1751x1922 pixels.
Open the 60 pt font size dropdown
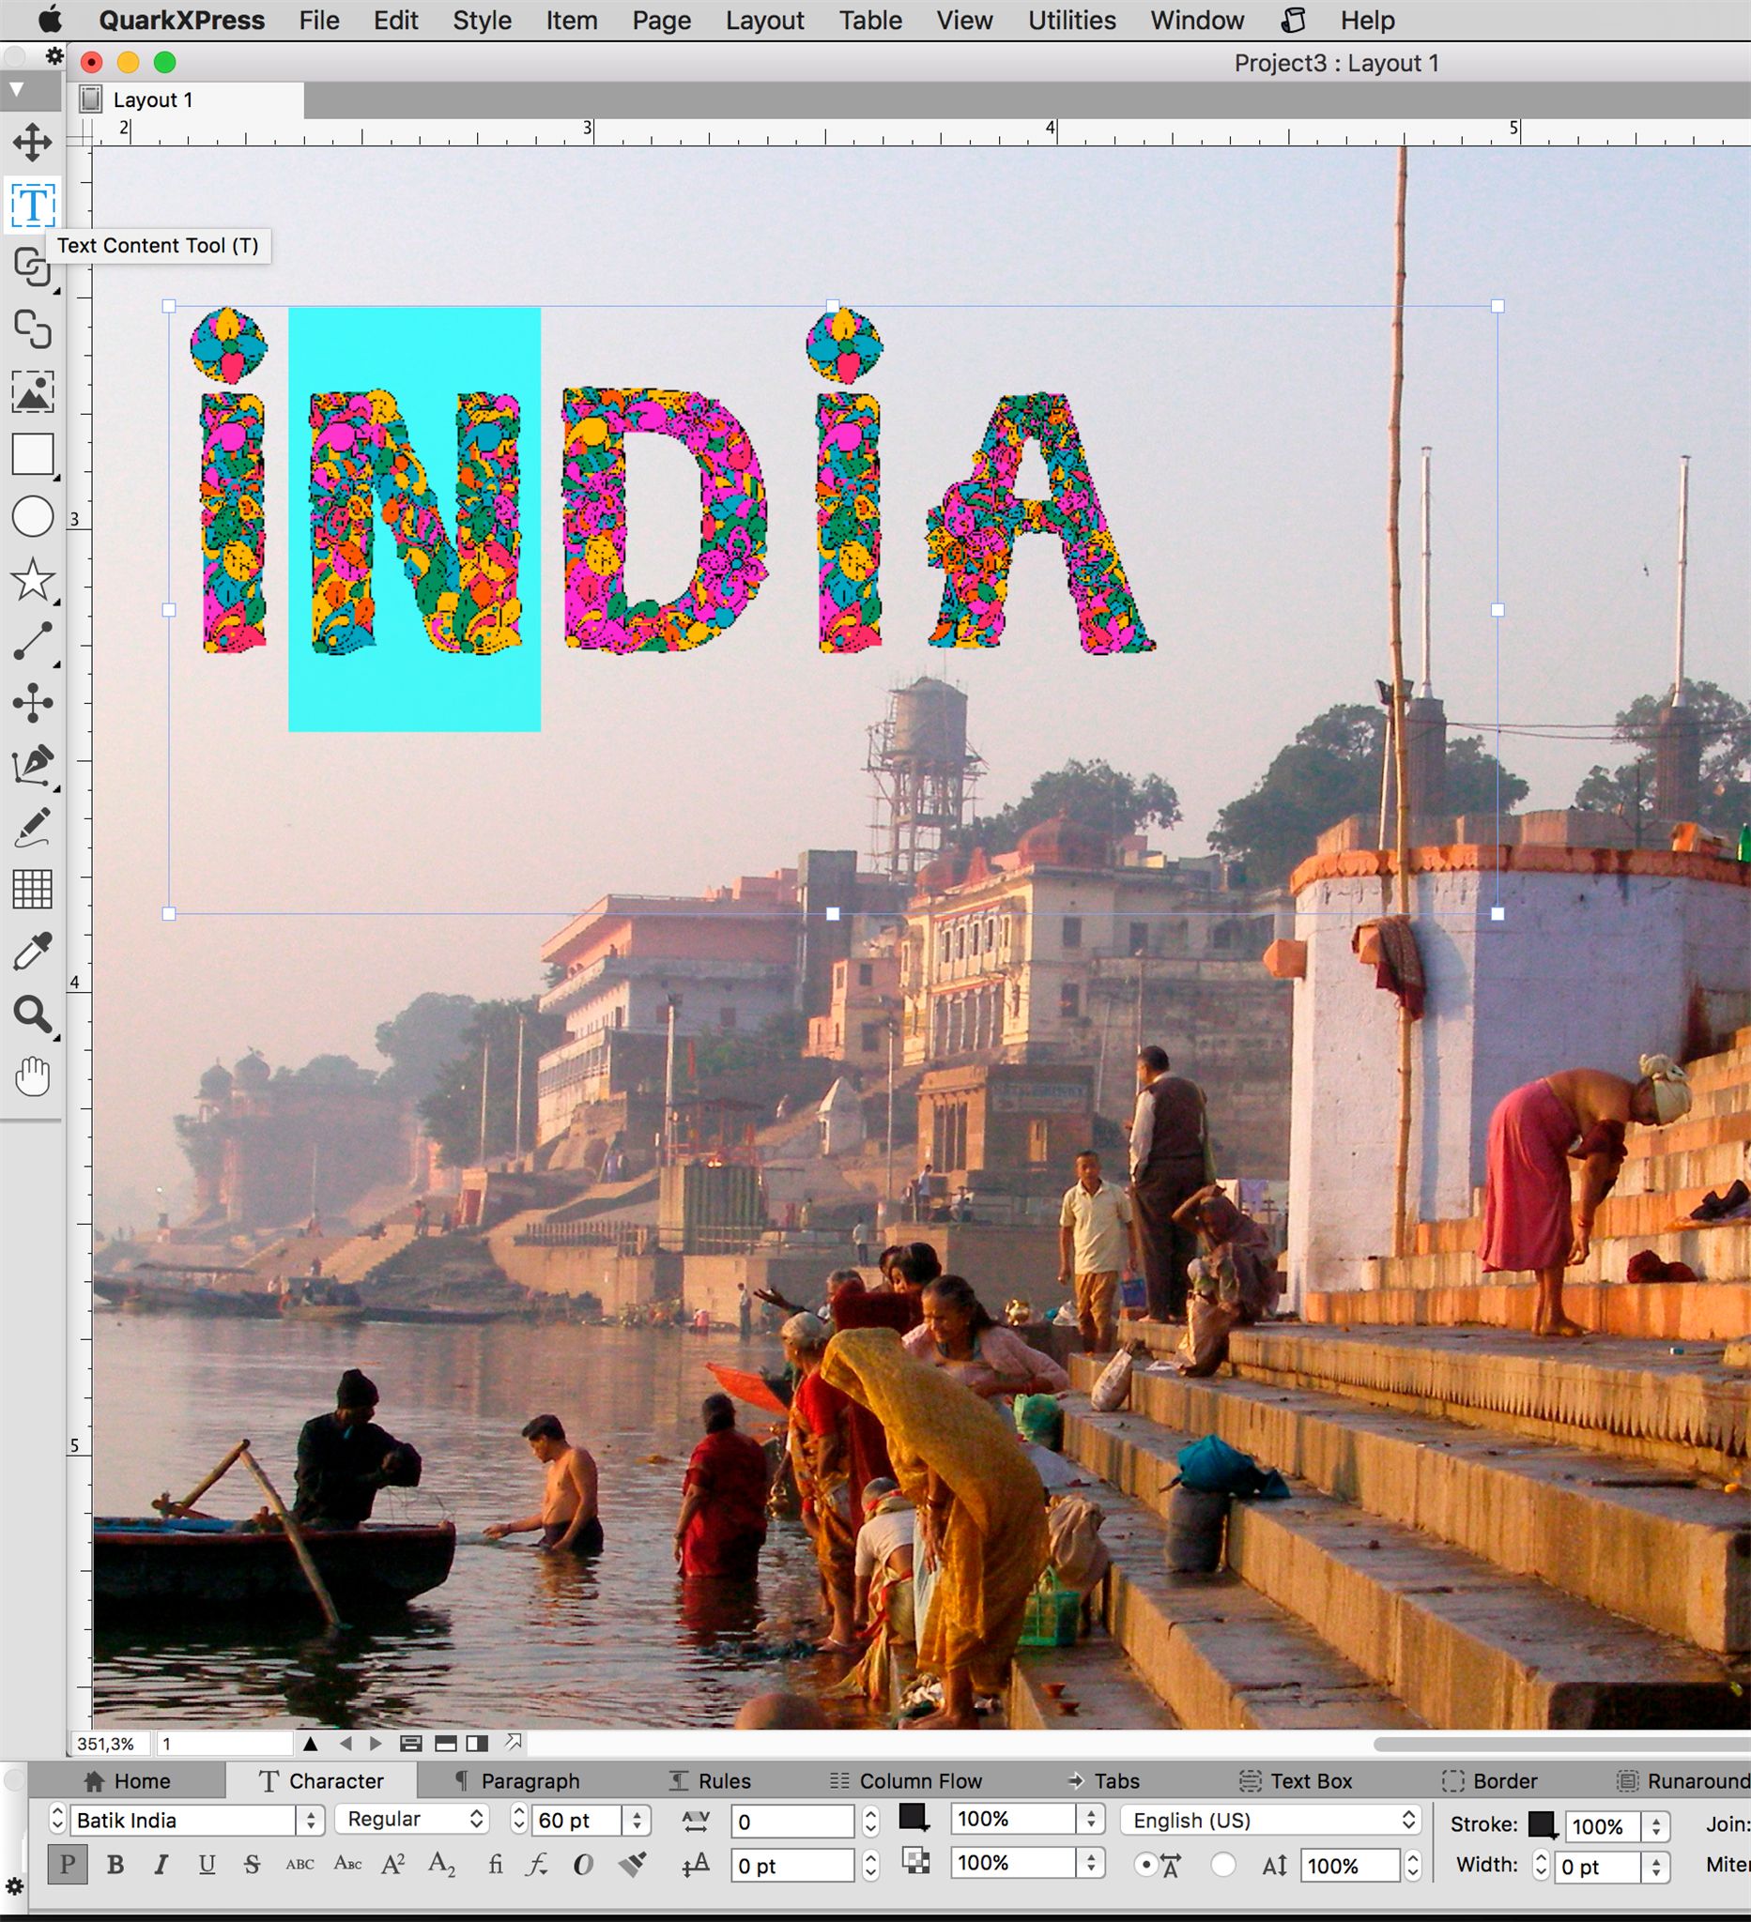637,1820
